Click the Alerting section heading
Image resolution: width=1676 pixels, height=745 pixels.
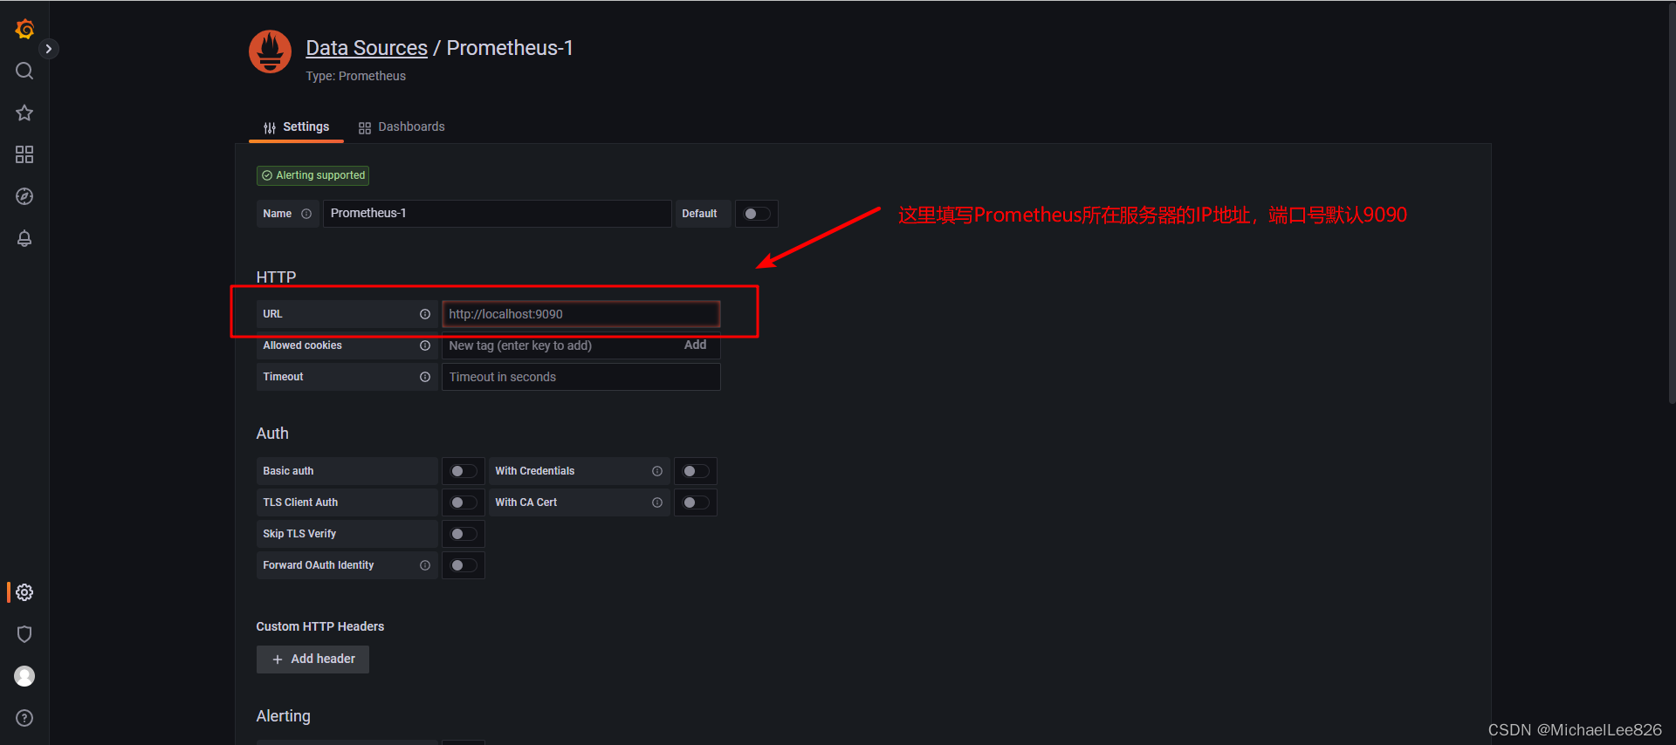283,716
